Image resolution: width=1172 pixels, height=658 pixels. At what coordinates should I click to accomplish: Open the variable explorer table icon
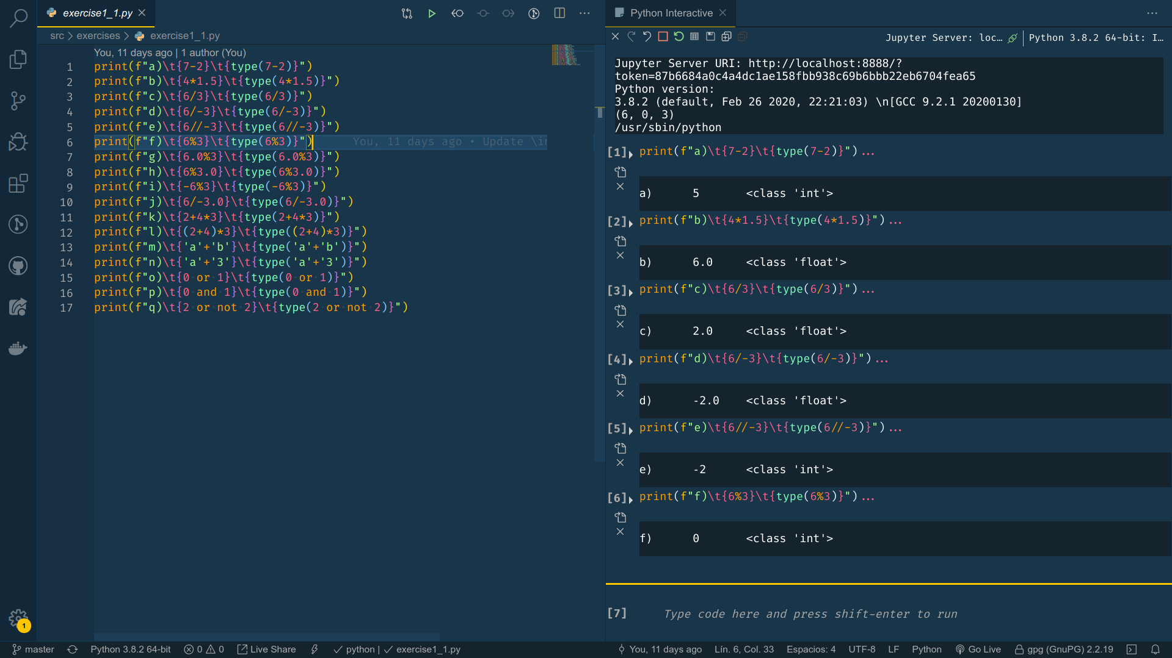694,37
